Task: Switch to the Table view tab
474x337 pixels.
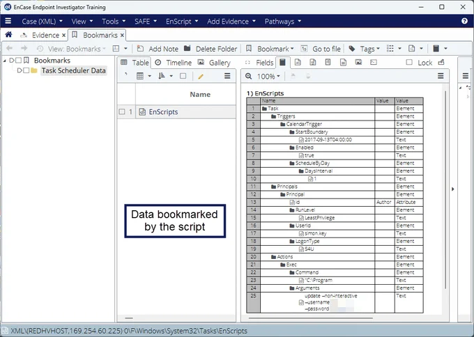Action: pyautogui.click(x=135, y=63)
